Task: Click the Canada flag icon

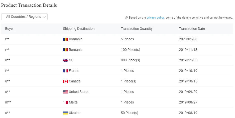Action: tap(65, 81)
